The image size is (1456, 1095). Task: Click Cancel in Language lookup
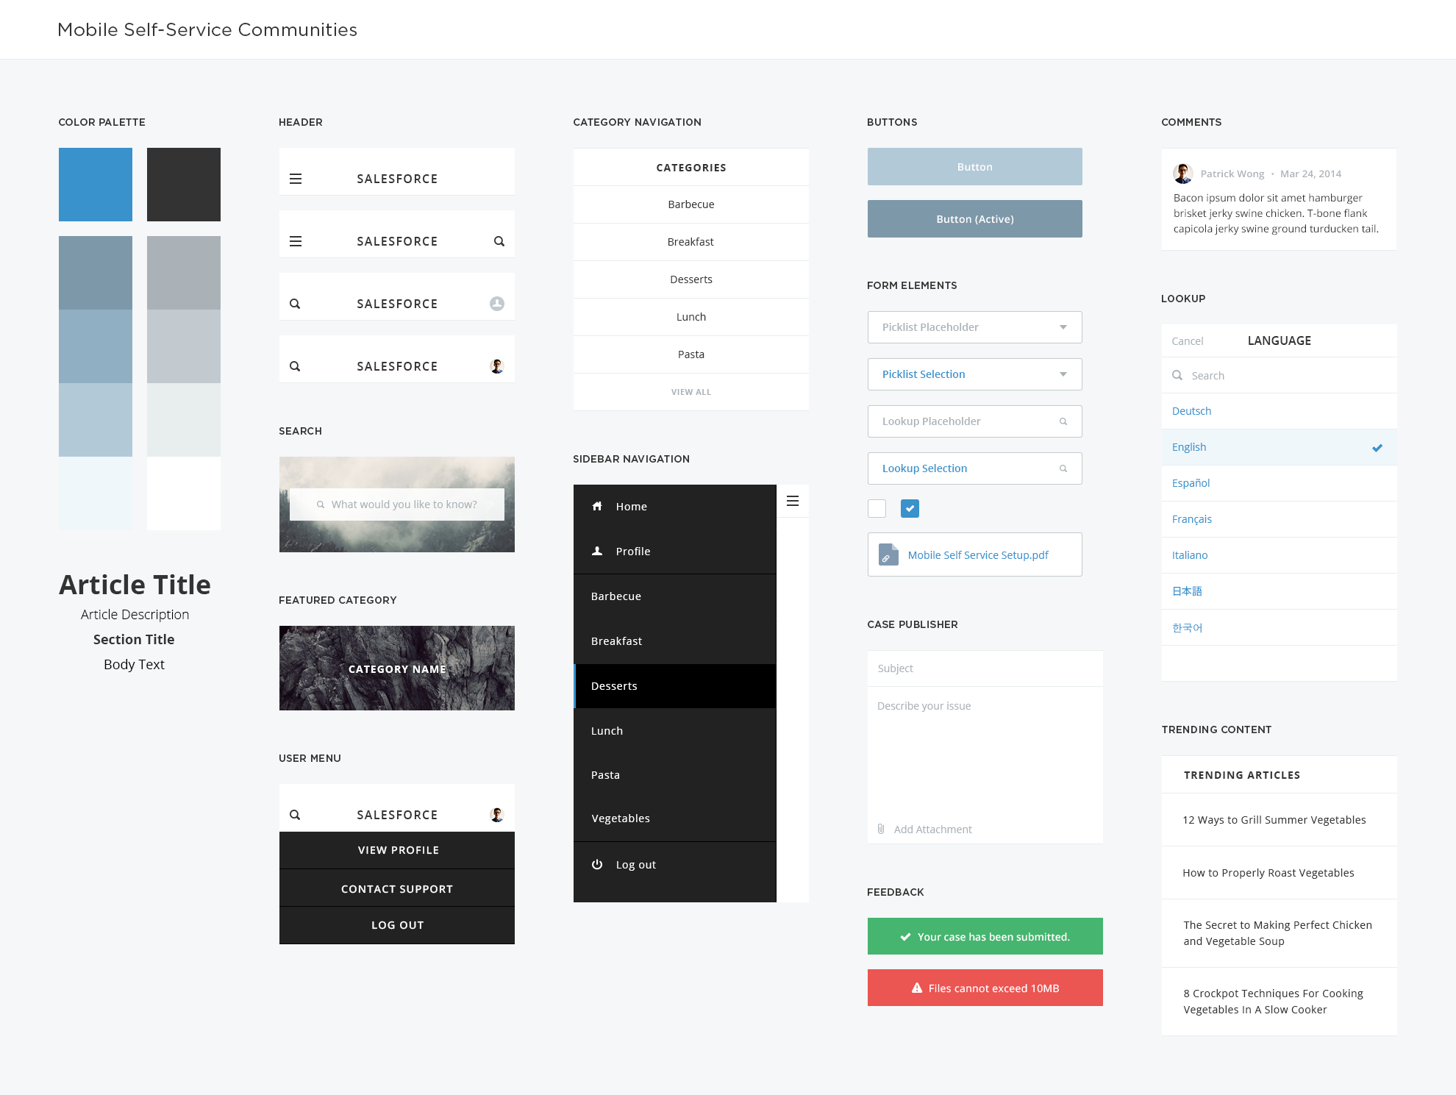pyautogui.click(x=1188, y=341)
